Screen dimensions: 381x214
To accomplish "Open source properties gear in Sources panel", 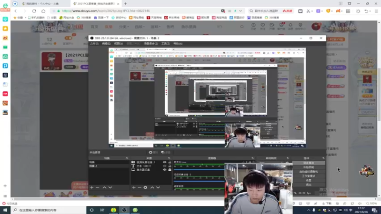I will pyautogui.click(x=145, y=187).
